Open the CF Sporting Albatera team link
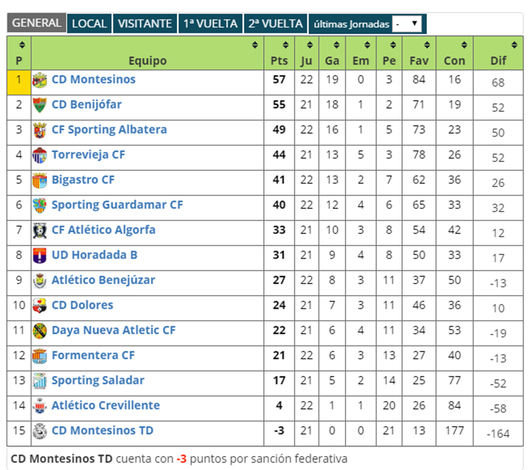This screenshot has width=531, height=470. [x=109, y=130]
